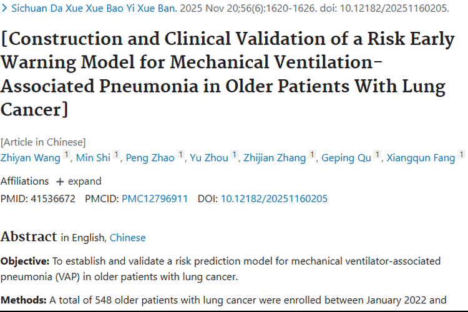Click the affiliation number after Yu Zhou
This screenshot has width=468, height=312.
235,155
